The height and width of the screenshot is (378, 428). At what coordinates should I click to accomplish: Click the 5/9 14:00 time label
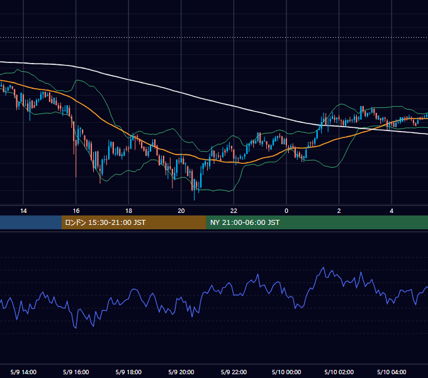[x=23, y=372]
